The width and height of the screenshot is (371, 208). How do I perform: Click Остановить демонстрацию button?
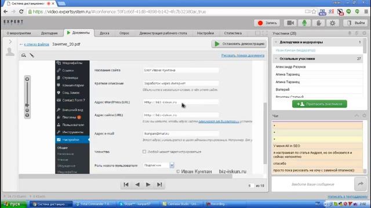(x=239, y=44)
